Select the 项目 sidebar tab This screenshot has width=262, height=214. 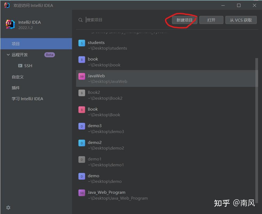(36, 44)
